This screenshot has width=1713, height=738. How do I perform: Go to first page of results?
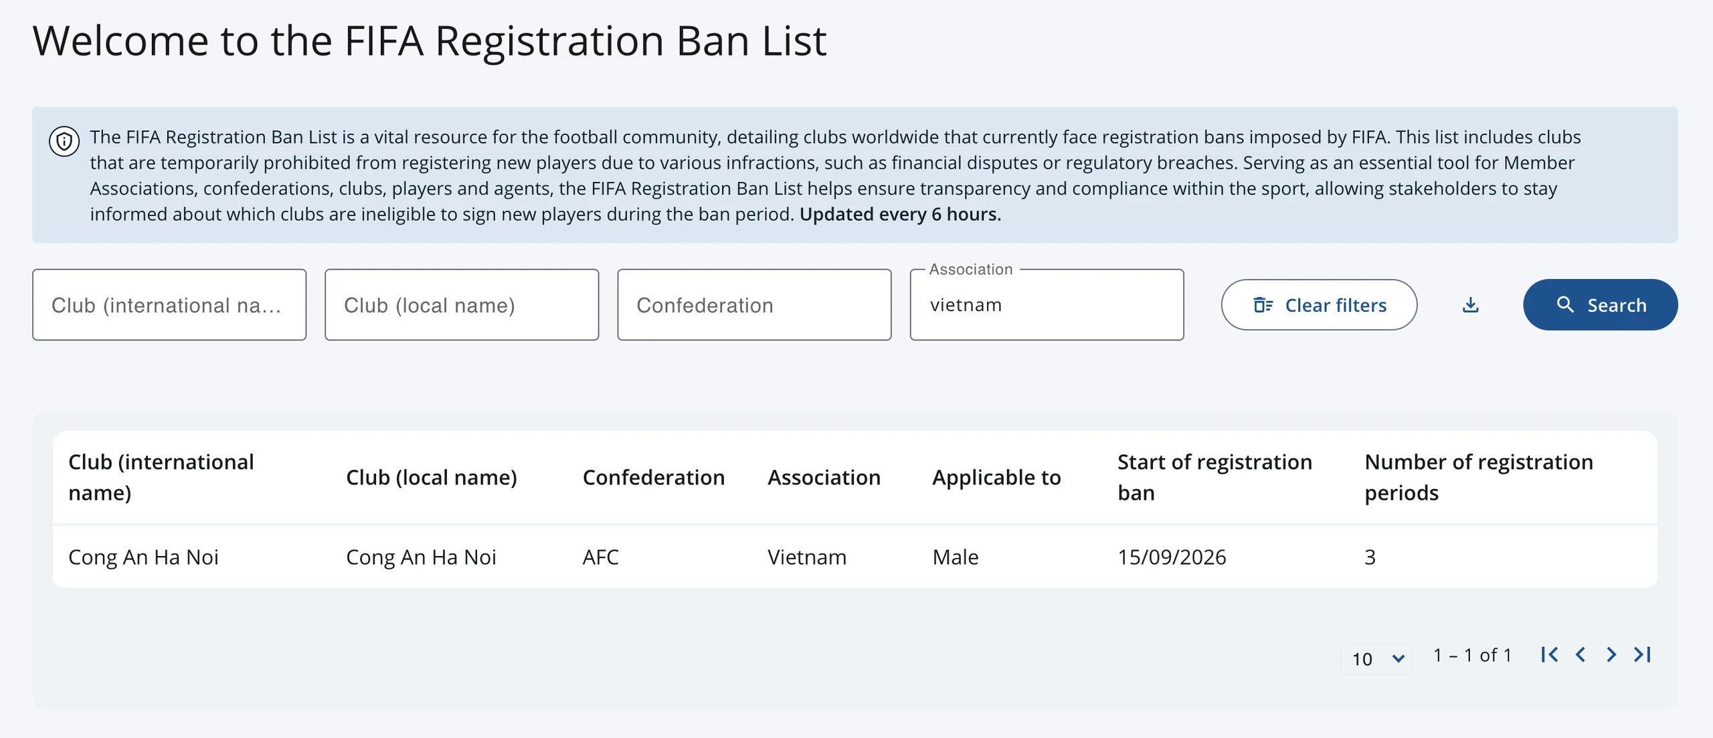point(1549,654)
